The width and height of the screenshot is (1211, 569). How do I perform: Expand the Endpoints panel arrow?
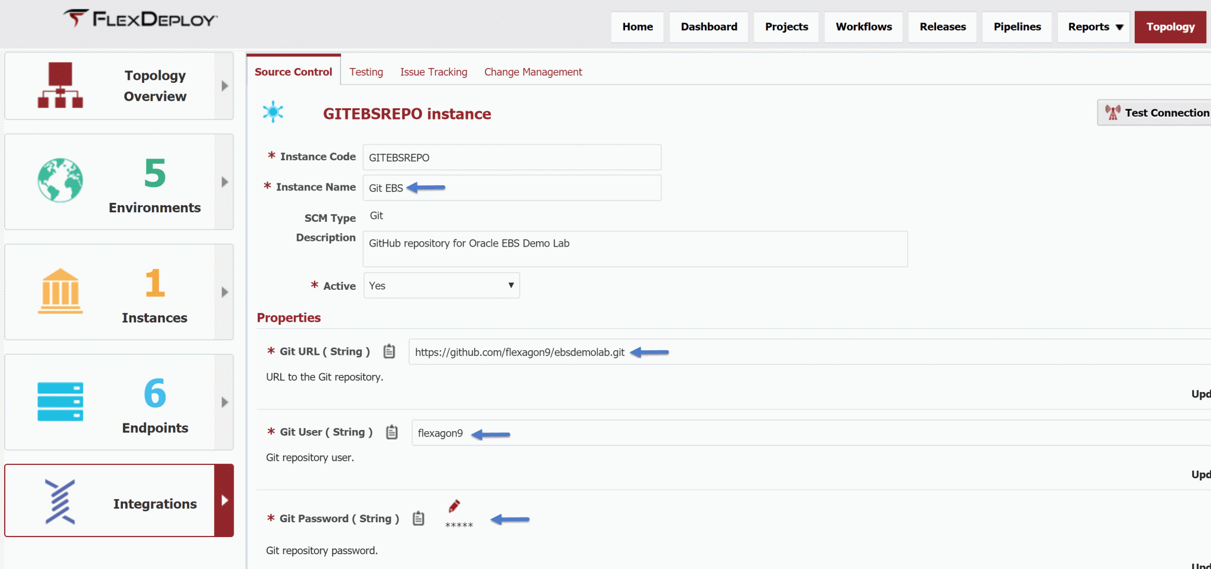[x=225, y=402]
